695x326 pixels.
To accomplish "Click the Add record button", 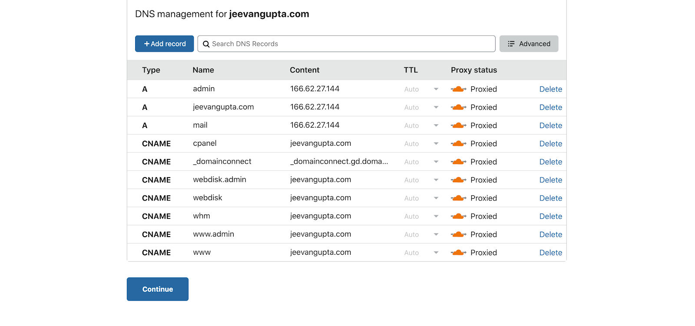I will click(x=165, y=44).
